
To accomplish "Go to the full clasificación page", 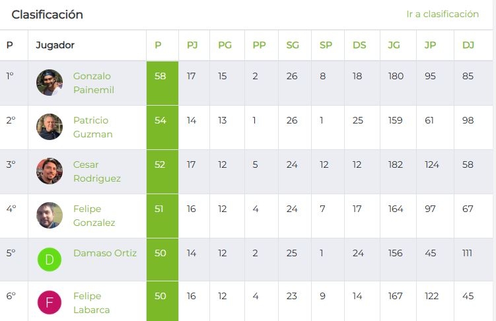I will [443, 15].
